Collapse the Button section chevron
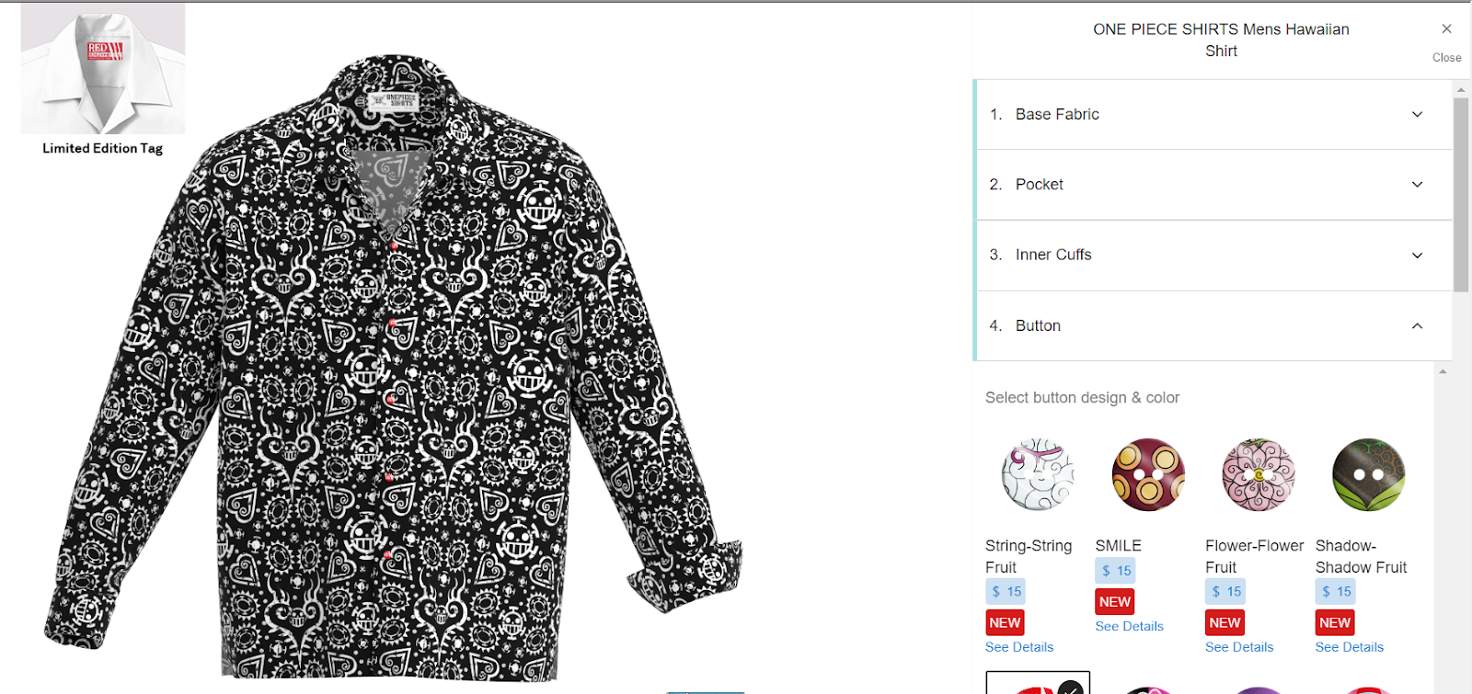This screenshot has height=694, width=1472. tap(1417, 325)
